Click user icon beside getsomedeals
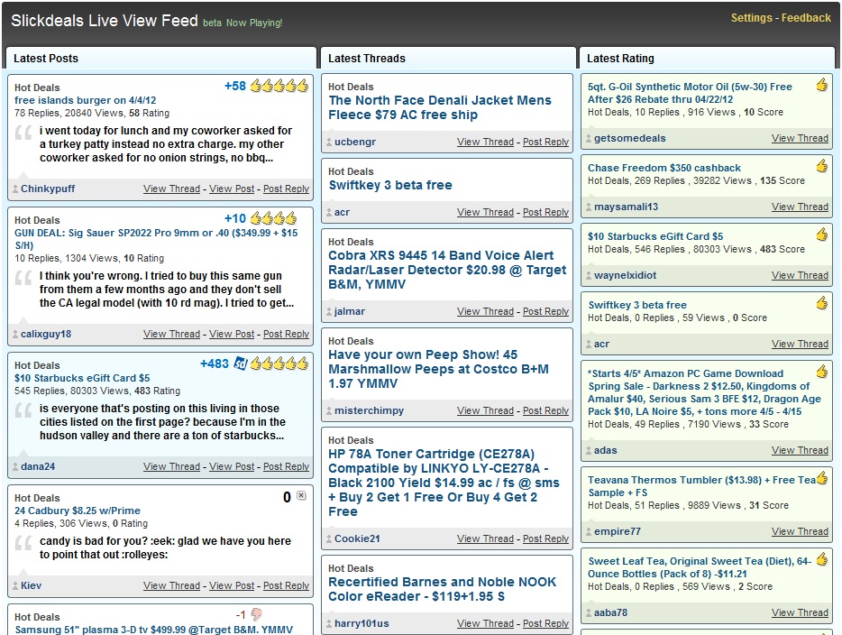This screenshot has width=842, height=635. tap(589, 139)
